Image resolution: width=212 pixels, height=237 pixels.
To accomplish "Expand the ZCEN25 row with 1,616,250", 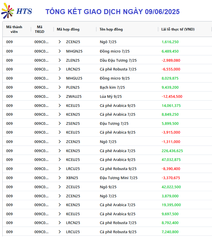I will click(60, 42).
